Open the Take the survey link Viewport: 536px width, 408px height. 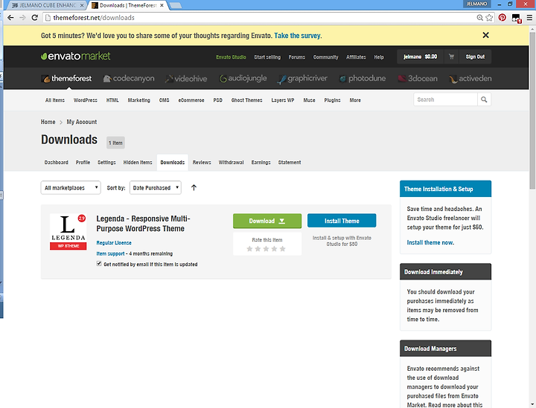pos(297,36)
